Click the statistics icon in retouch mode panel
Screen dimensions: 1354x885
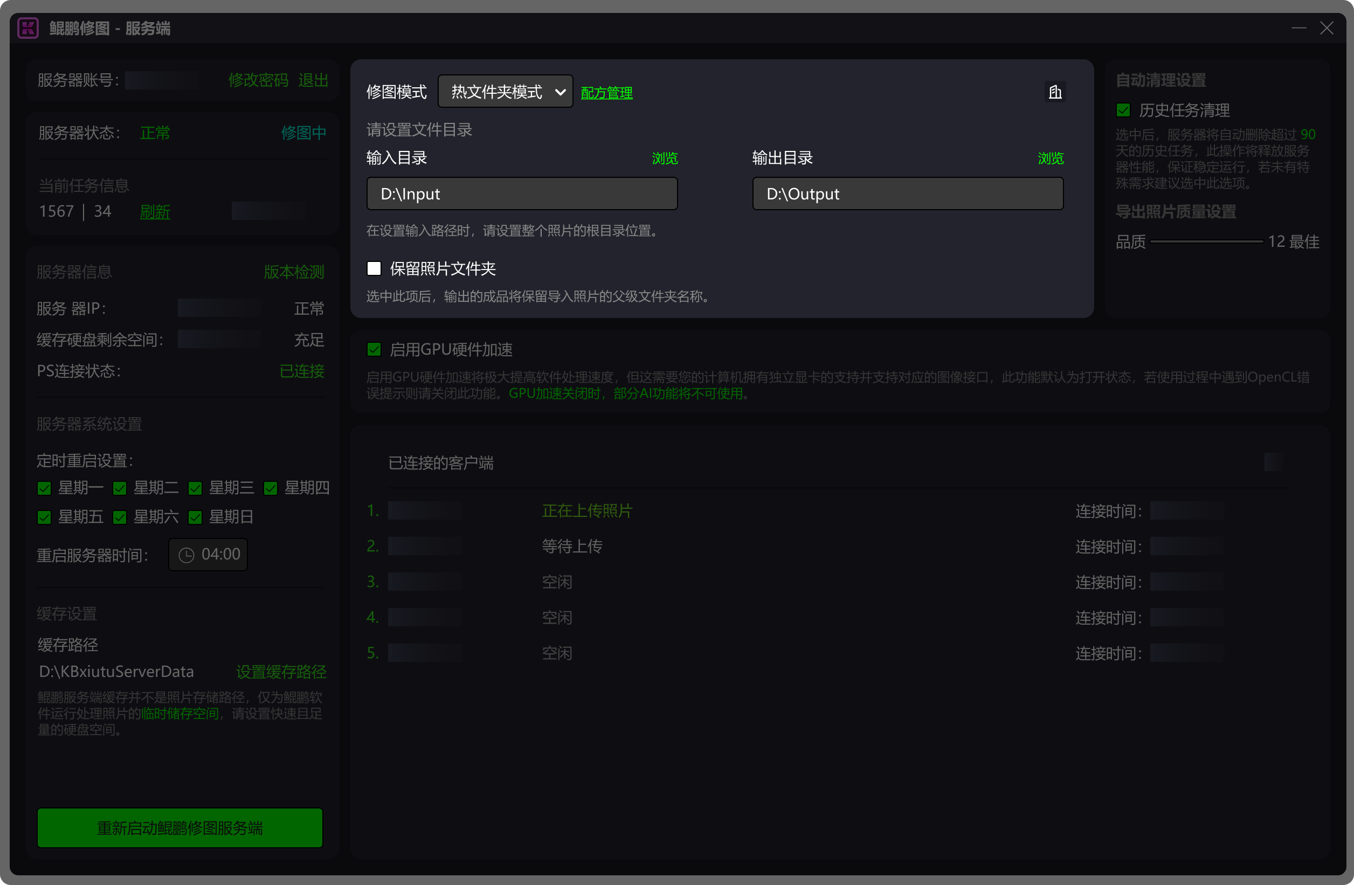coord(1055,92)
